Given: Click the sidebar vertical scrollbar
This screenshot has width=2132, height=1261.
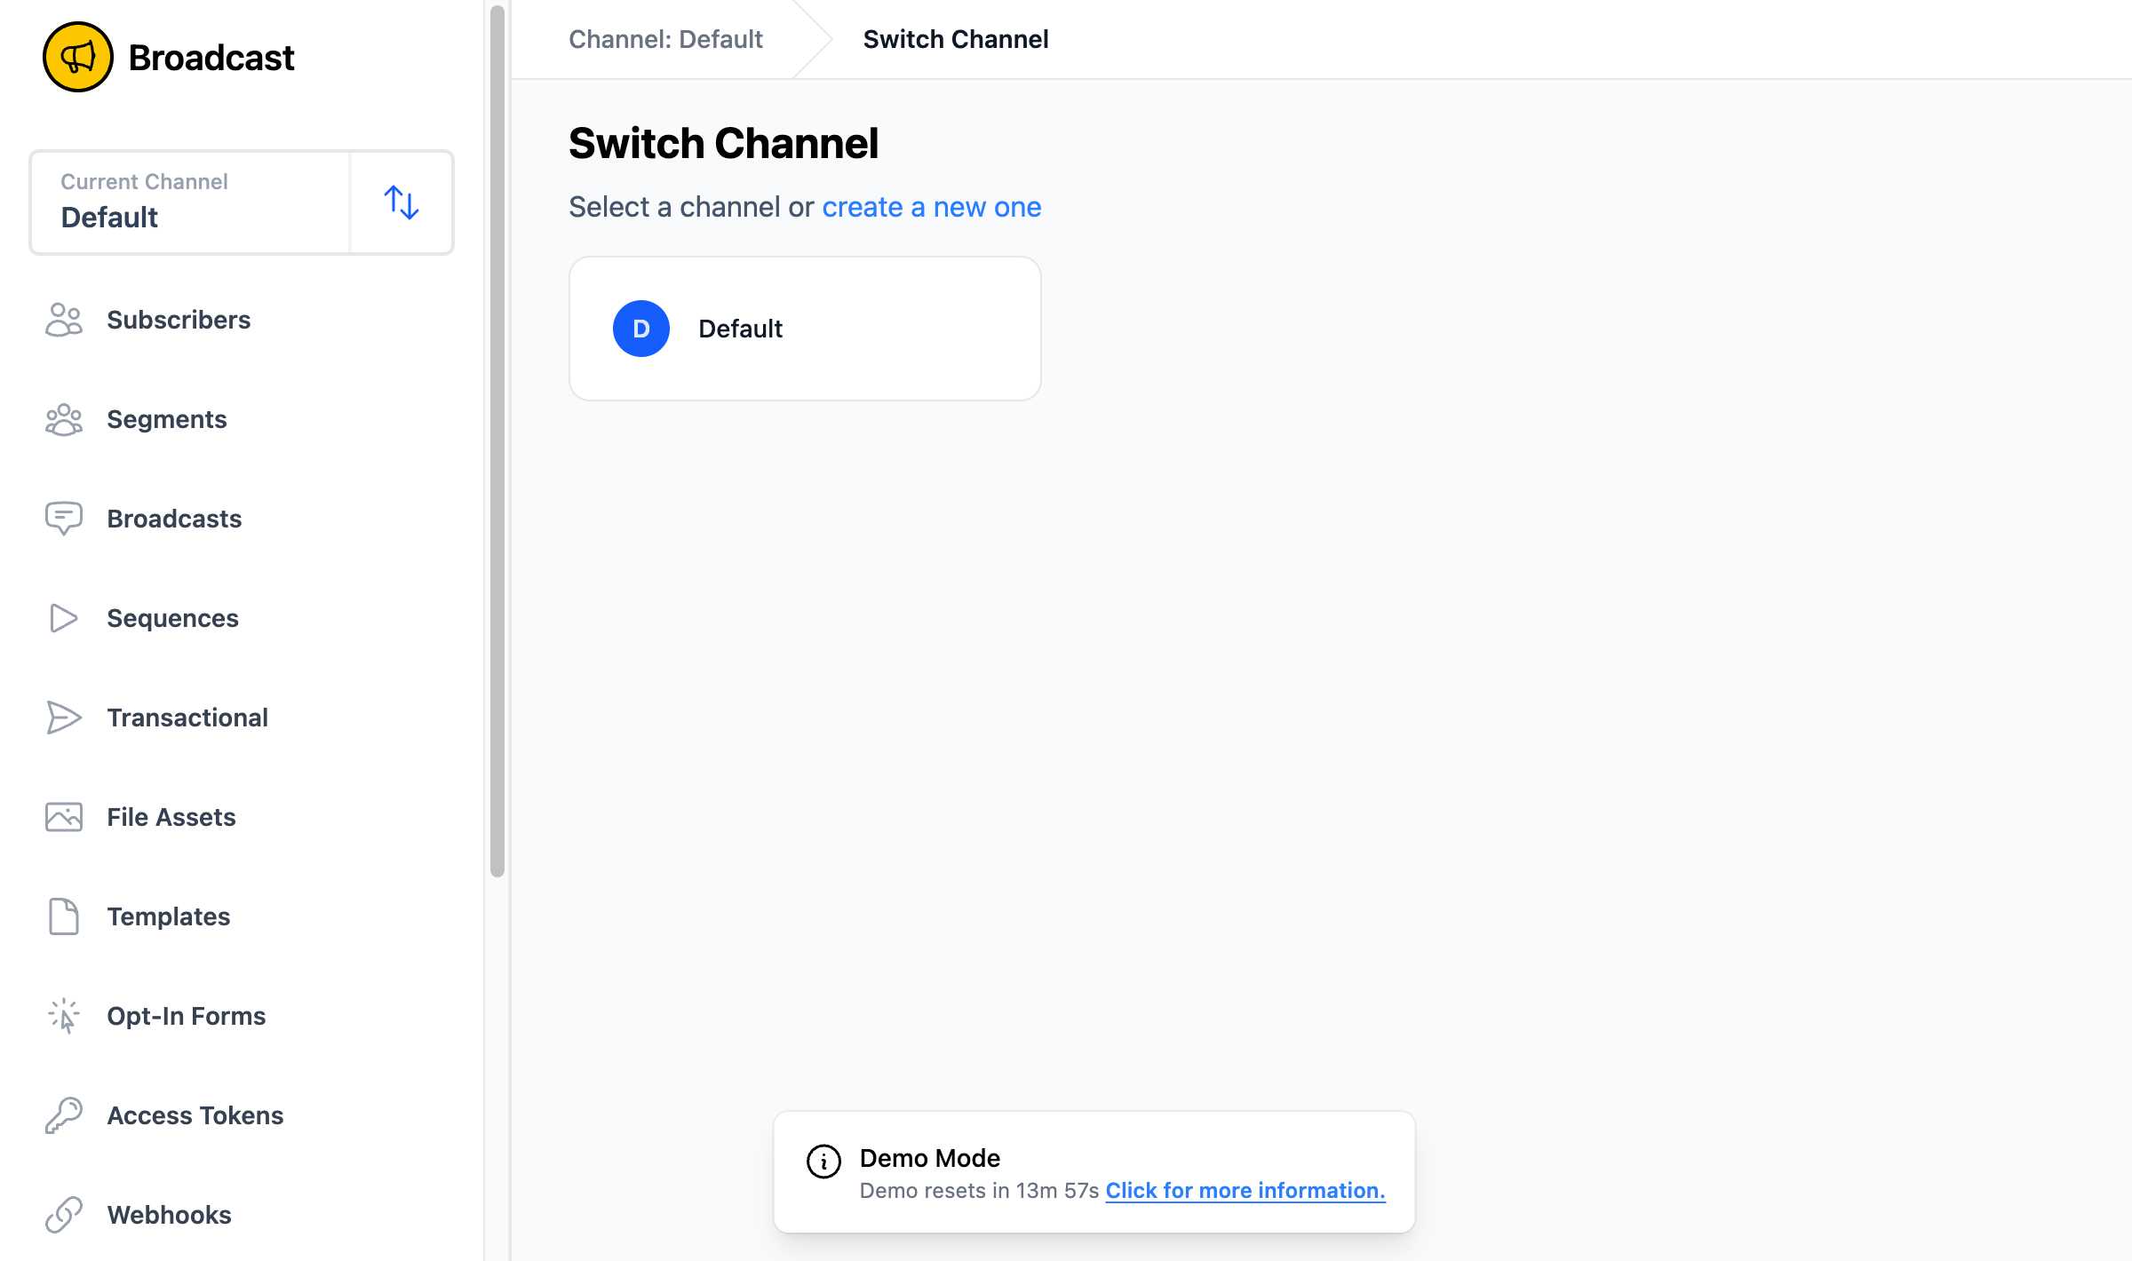Looking at the screenshot, I should pos(497,441).
